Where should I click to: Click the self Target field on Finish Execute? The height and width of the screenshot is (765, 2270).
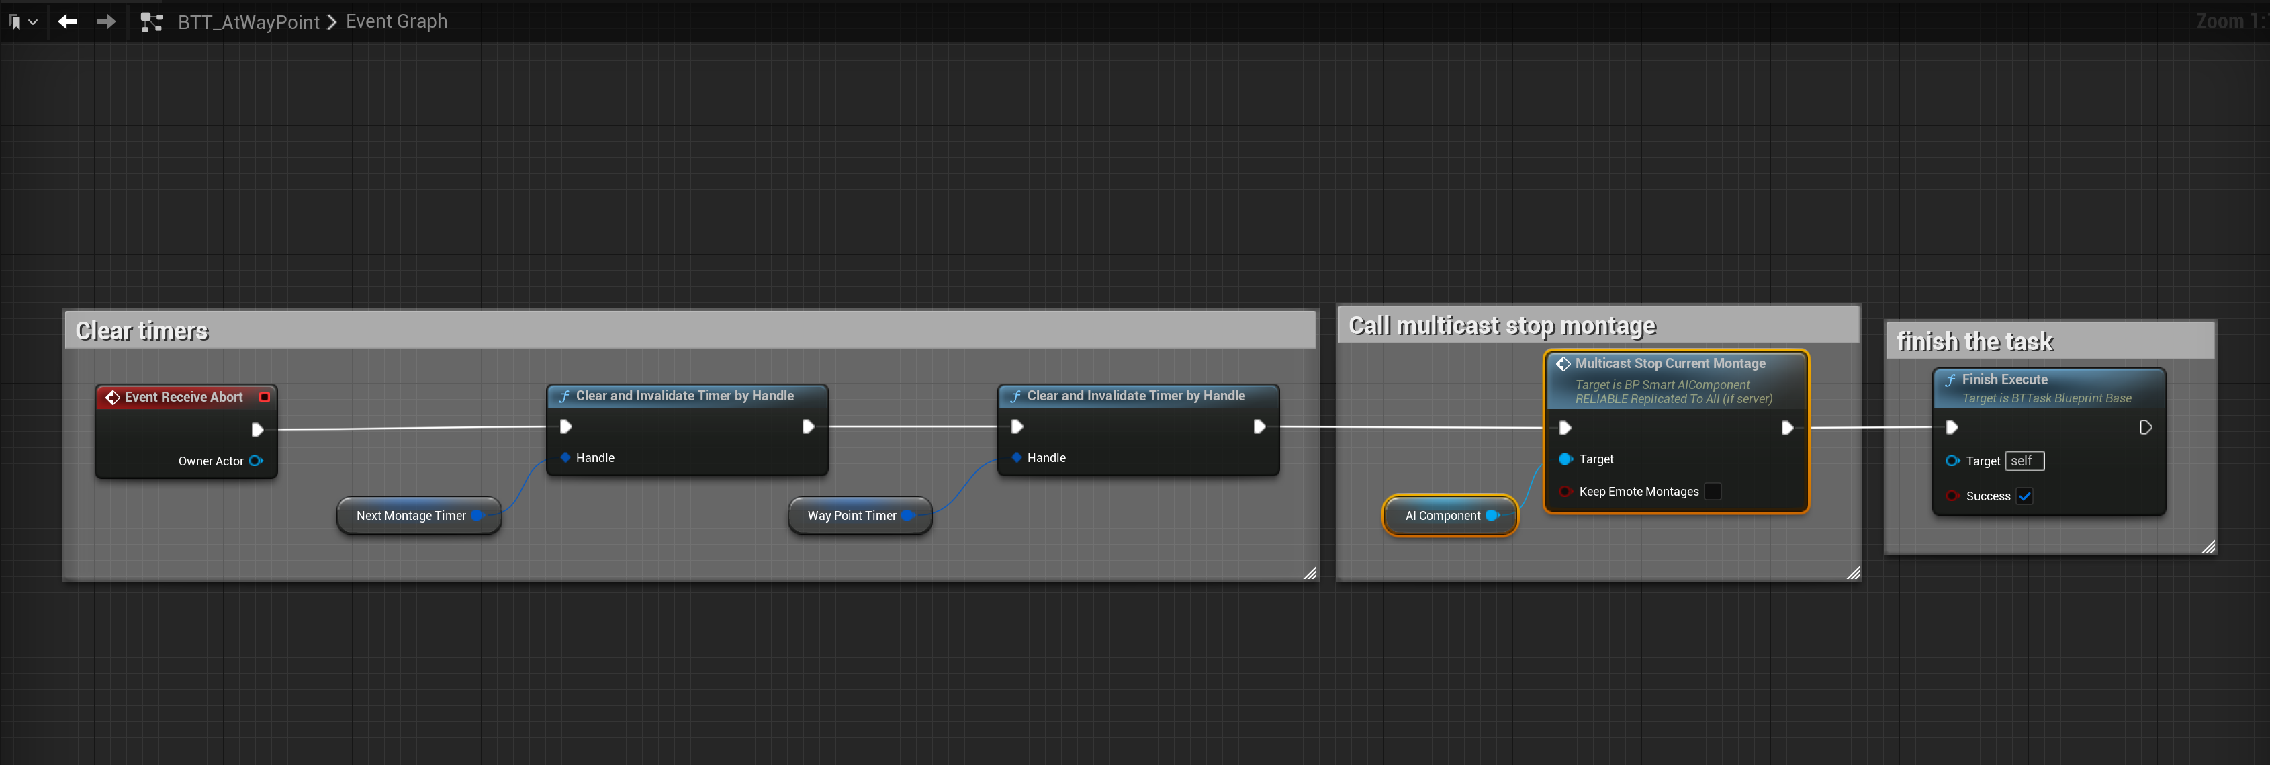2024,461
